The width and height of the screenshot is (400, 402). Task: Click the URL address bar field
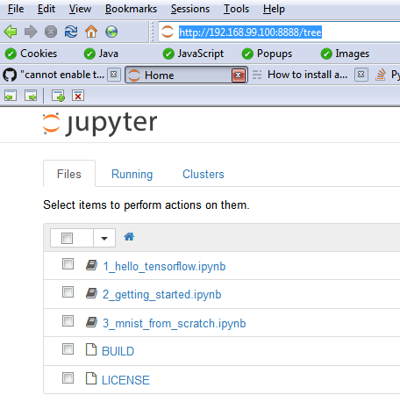[278, 32]
